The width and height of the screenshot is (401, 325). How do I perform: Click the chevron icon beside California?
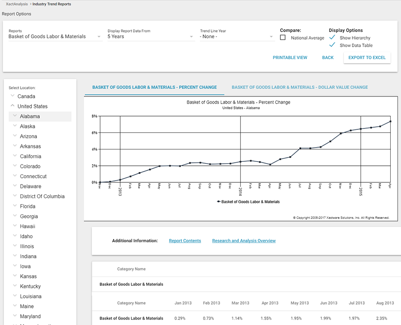click(15, 156)
